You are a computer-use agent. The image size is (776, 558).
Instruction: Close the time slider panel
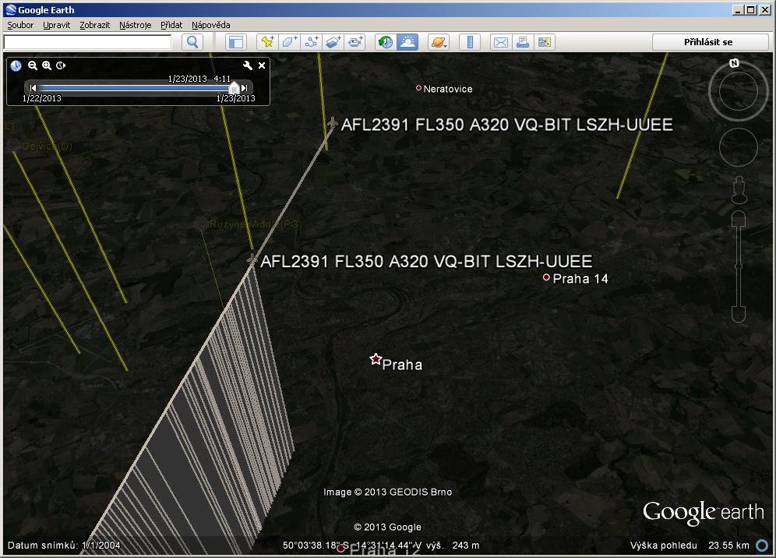point(262,65)
